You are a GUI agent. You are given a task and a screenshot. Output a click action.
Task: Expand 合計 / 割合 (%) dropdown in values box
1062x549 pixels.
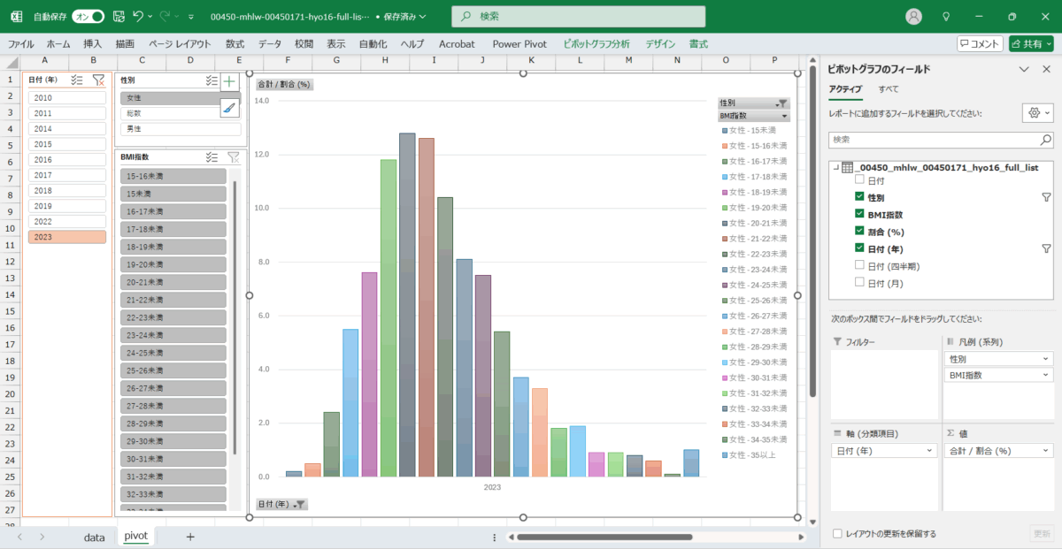pyautogui.click(x=1047, y=451)
